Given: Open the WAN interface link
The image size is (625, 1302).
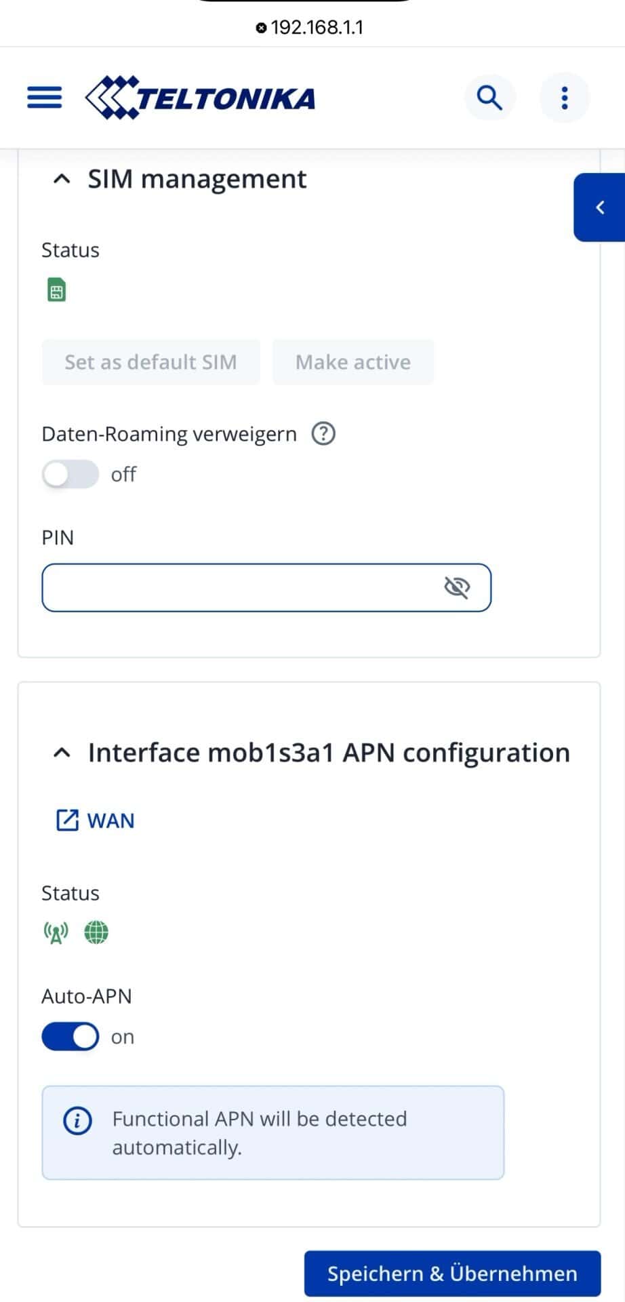Looking at the screenshot, I should point(95,821).
